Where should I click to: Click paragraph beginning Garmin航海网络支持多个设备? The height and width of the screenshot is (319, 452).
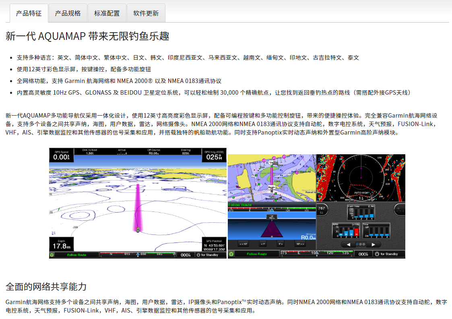(x=226, y=306)
